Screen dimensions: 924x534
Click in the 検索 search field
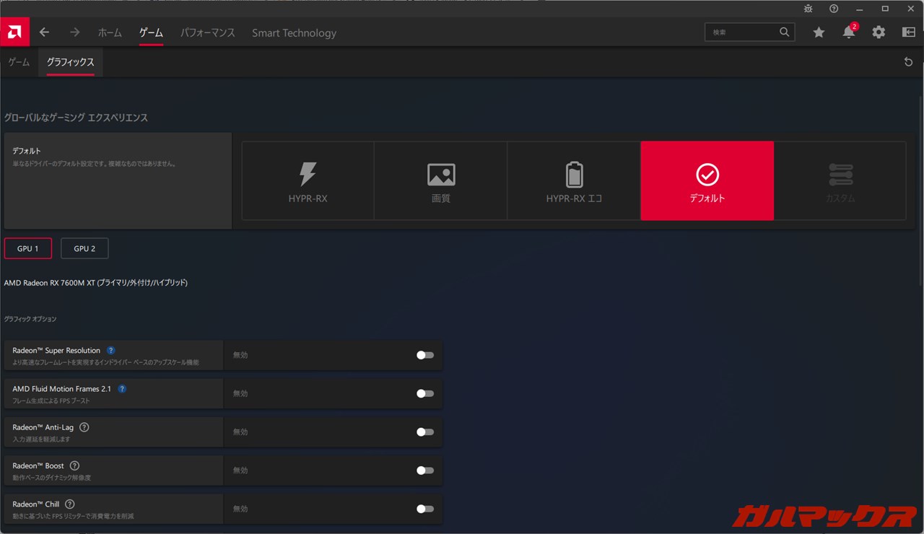[741, 32]
